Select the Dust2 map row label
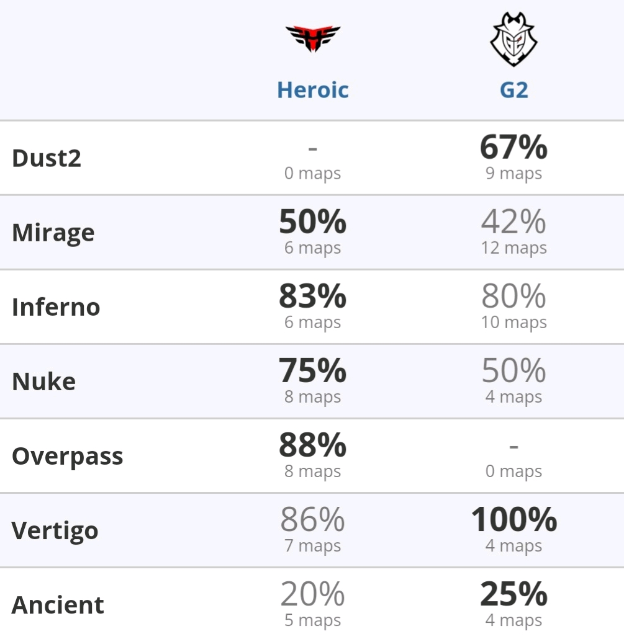624x639 pixels. click(x=47, y=158)
